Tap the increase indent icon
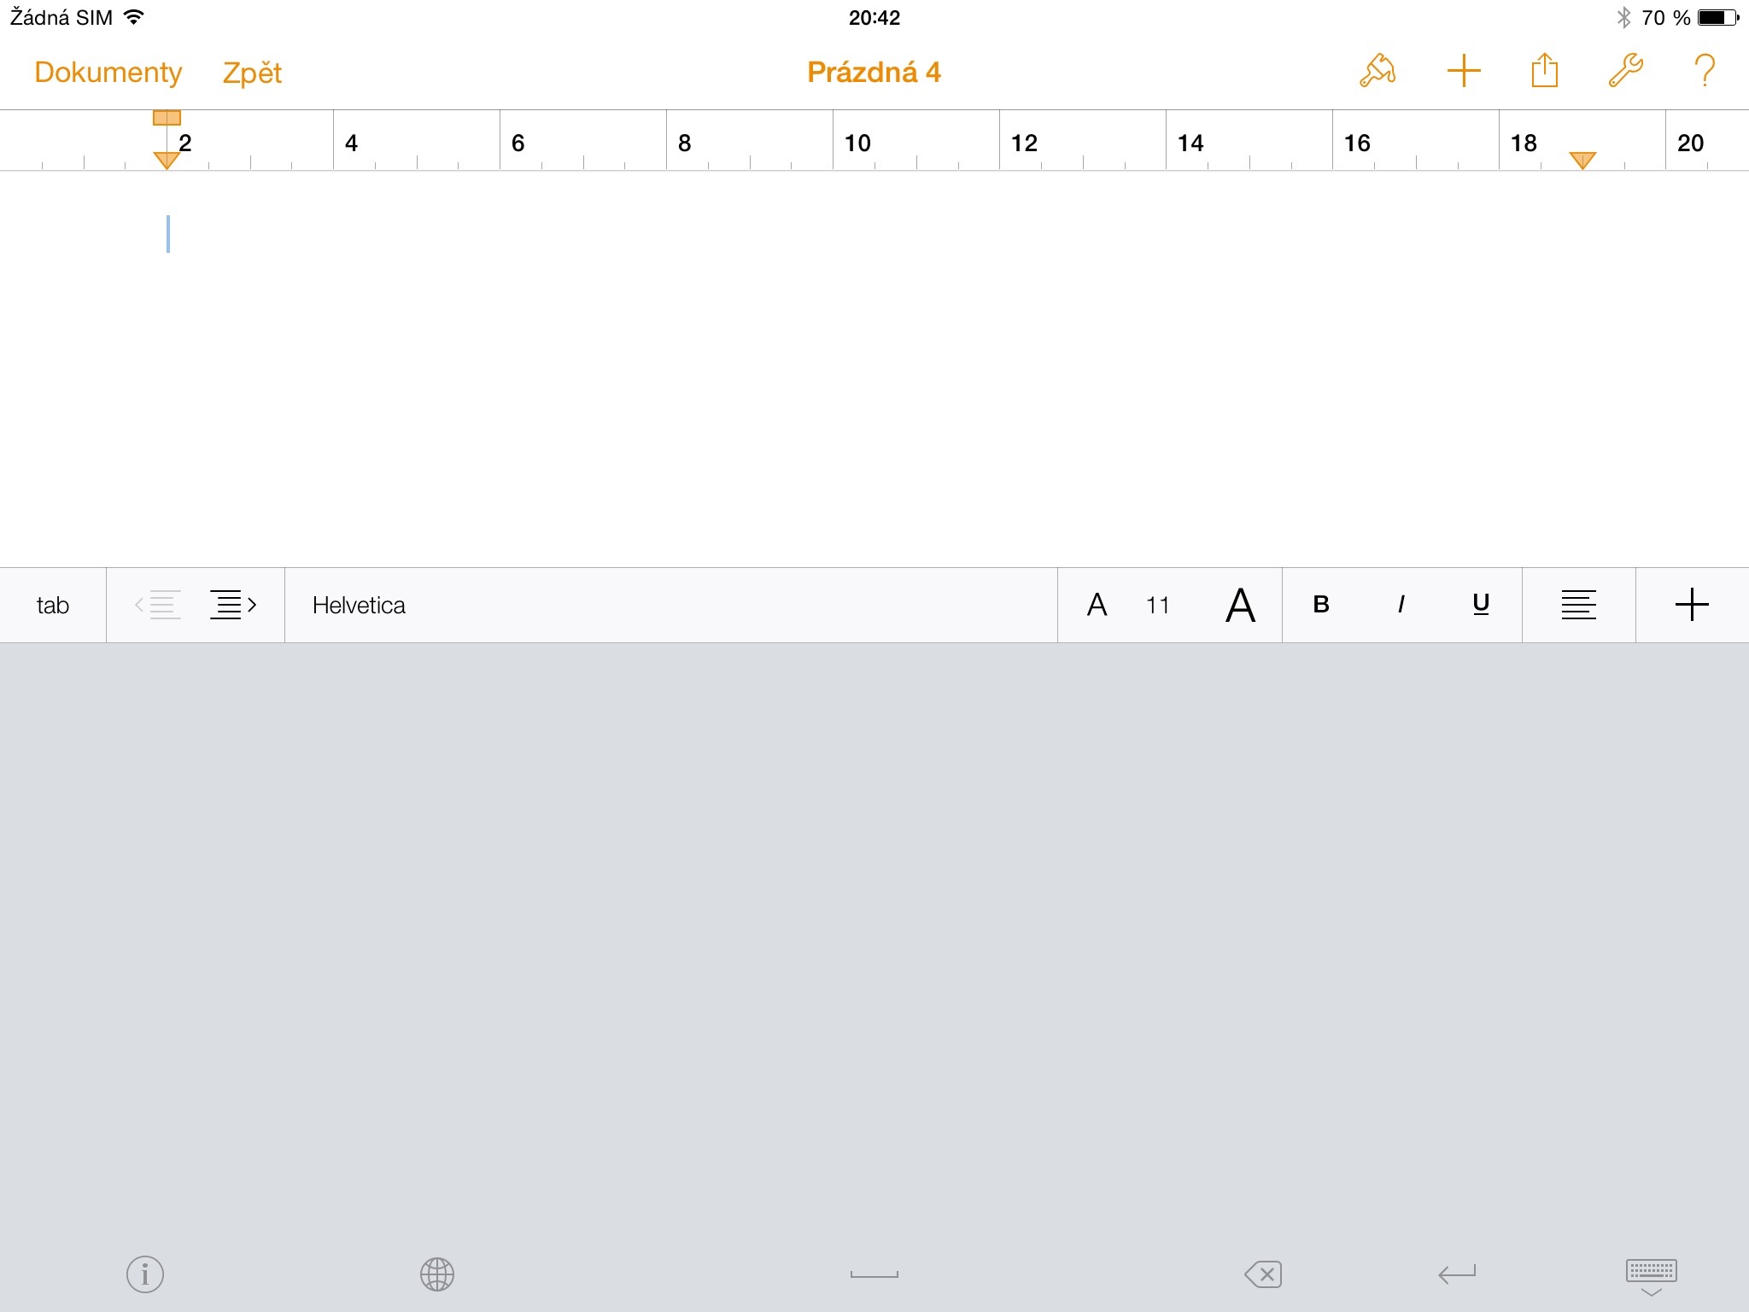The width and height of the screenshot is (1749, 1312). point(233,605)
